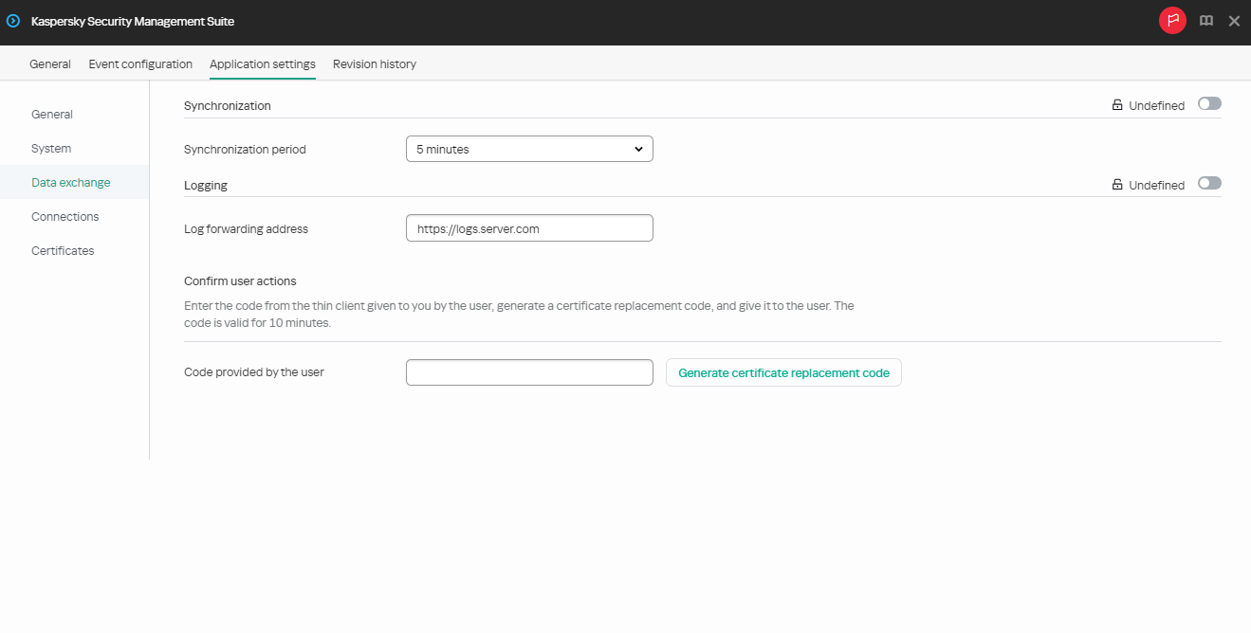The width and height of the screenshot is (1251, 633).
Task: Click Generate certificate replacement code
Action: point(782,372)
